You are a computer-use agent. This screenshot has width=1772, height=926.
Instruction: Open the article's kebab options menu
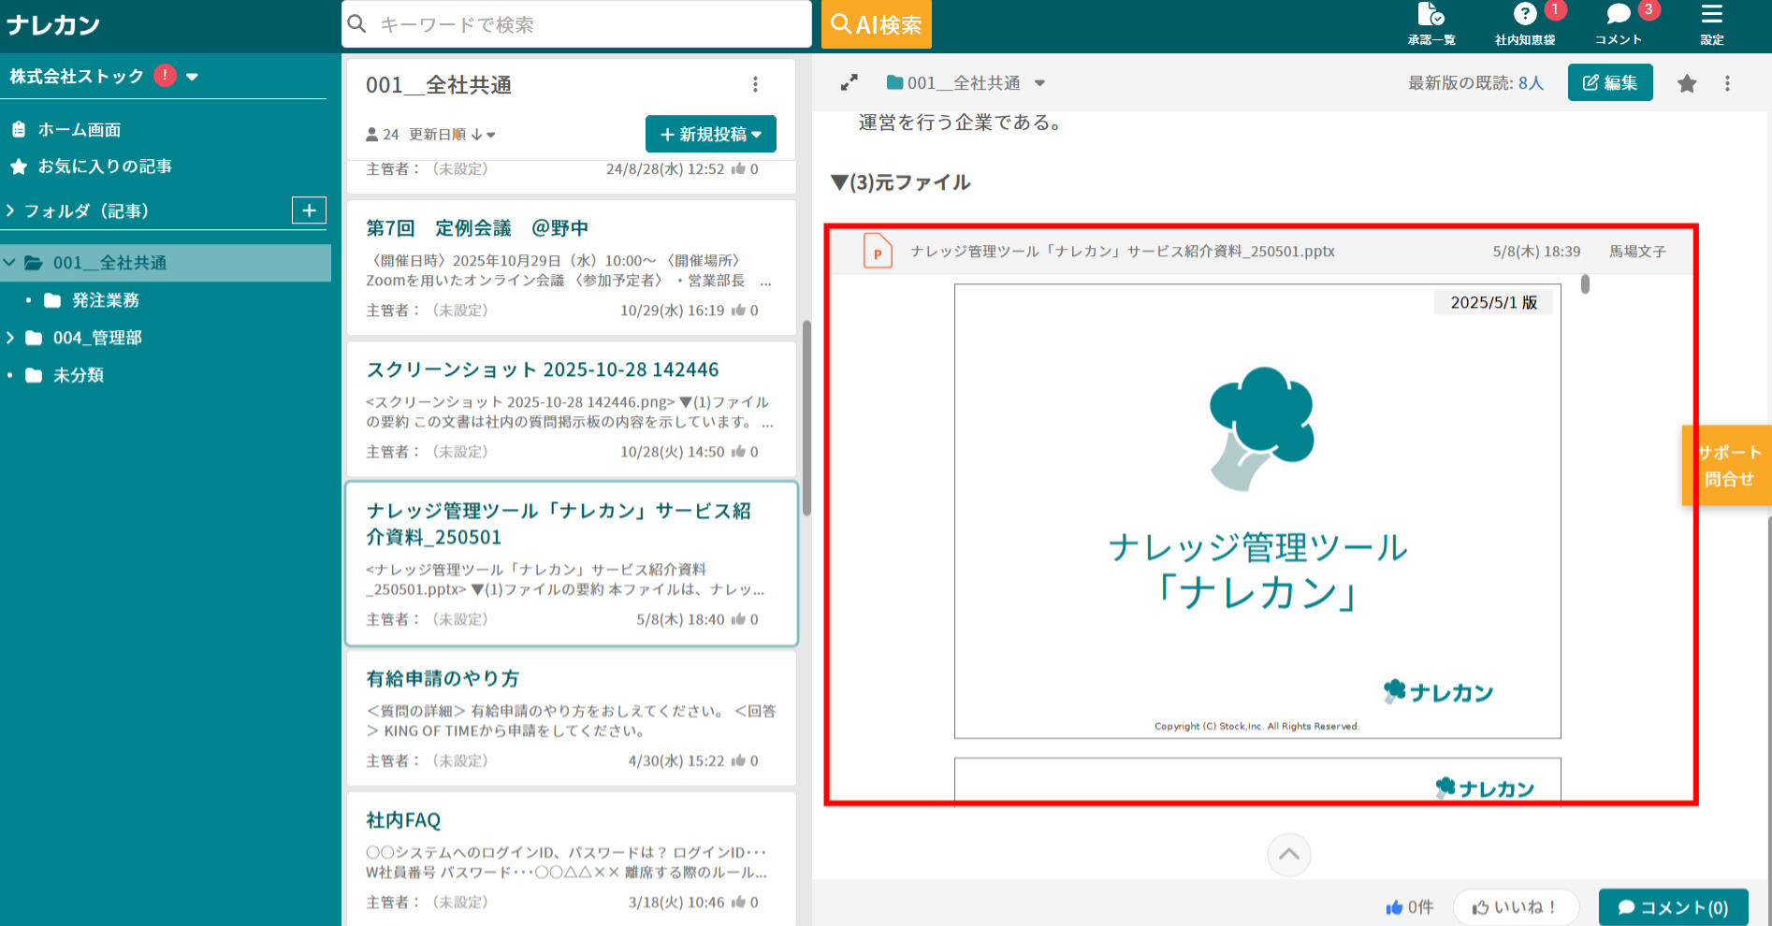[1727, 82]
